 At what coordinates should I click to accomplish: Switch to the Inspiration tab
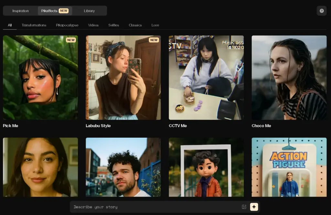[20, 11]
